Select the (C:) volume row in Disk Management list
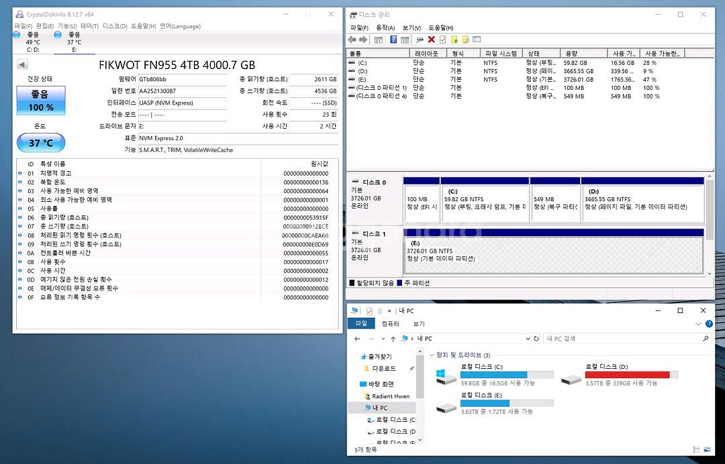 click(516, 63)
